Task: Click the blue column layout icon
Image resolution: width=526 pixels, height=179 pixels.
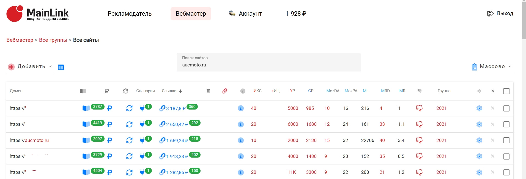Action: click(61, 67)
